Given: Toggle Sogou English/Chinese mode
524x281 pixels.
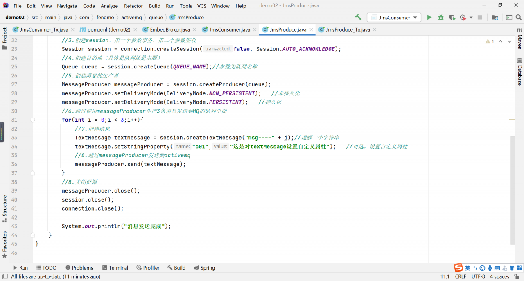Looking at the screenshot, I should (468, 268).
